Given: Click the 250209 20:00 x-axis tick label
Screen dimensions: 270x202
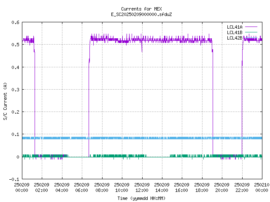Looking at the screenshot, I should [221, 187].
